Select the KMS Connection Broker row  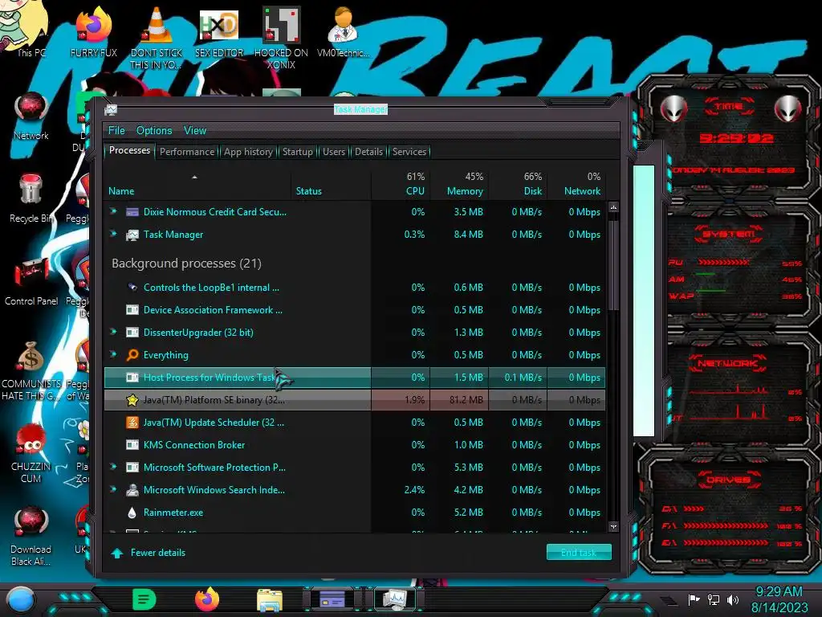tap(355, 445)
